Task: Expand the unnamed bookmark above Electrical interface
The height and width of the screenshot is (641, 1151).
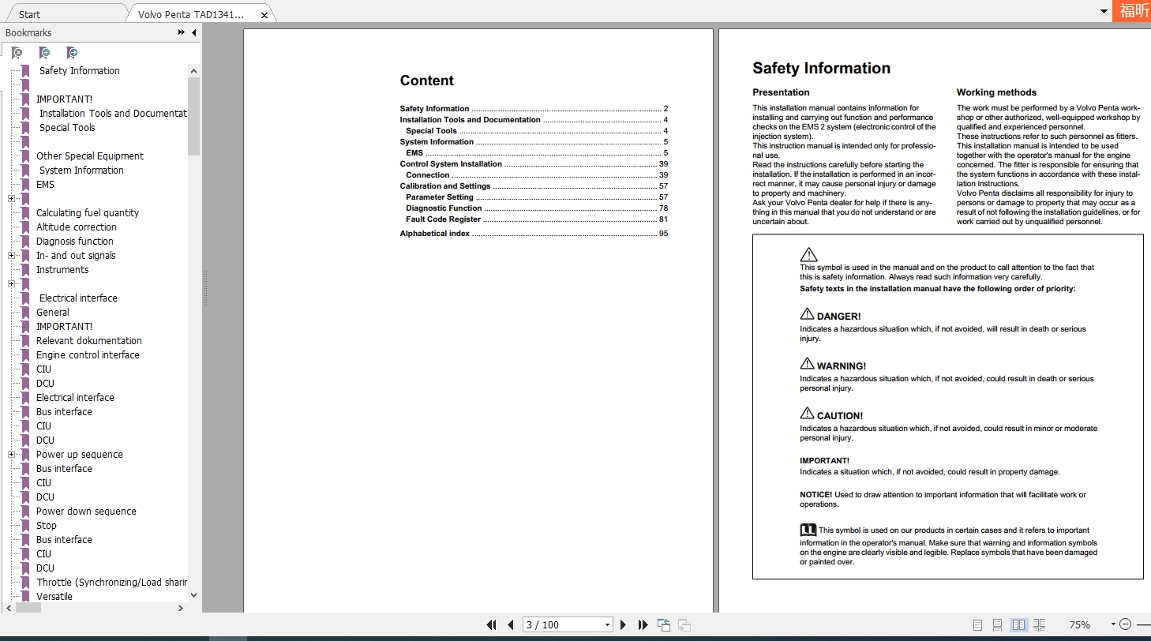Action: (11, 283)
